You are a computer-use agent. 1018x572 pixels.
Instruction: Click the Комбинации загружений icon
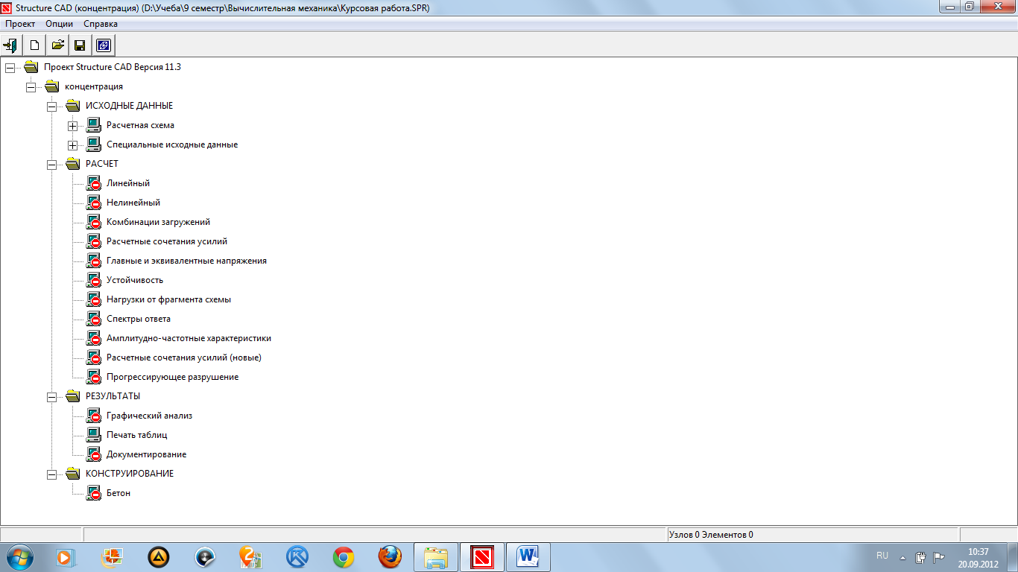(x=93, y=222)
